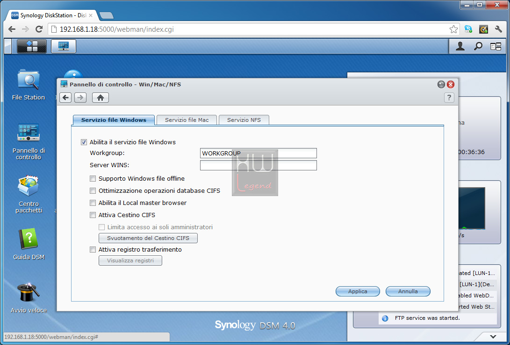Enable Supporto Windows file offline
The image size is (510, 345).
coord(93,179)
